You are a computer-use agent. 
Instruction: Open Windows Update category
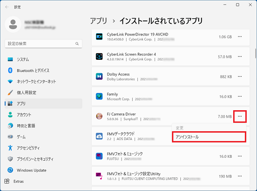[x=43, y=170]
